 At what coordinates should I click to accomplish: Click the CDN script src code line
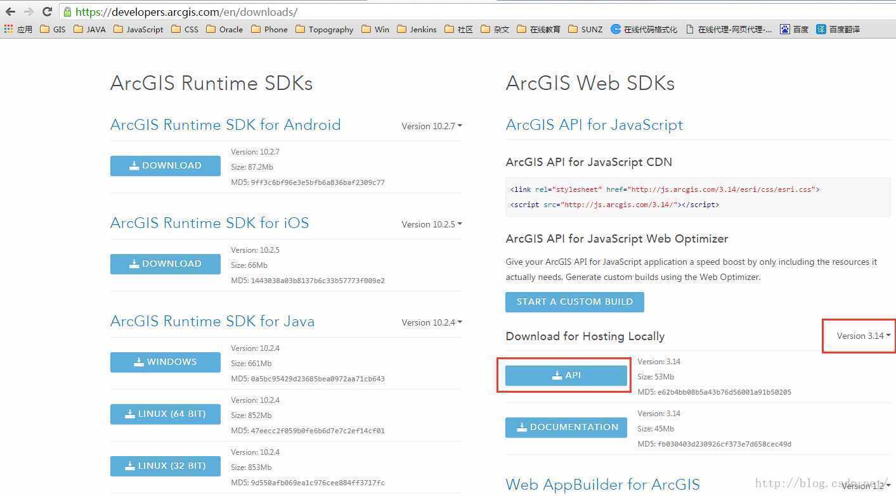pos(614,205)
